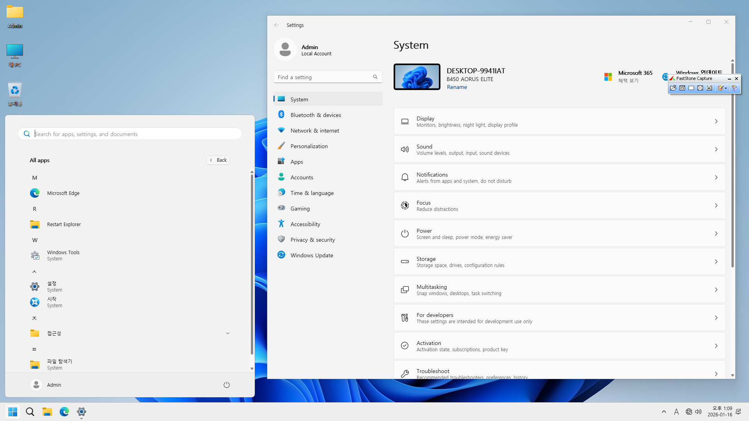Click the Rename link under PC name

[x=457, y=87]
